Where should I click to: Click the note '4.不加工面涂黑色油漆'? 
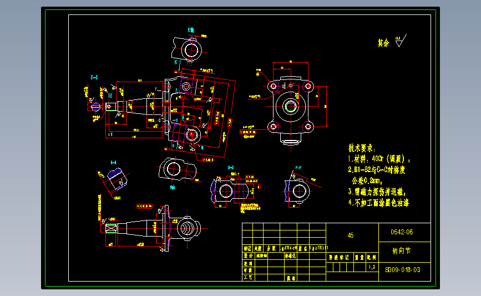[x=378, y=203]
